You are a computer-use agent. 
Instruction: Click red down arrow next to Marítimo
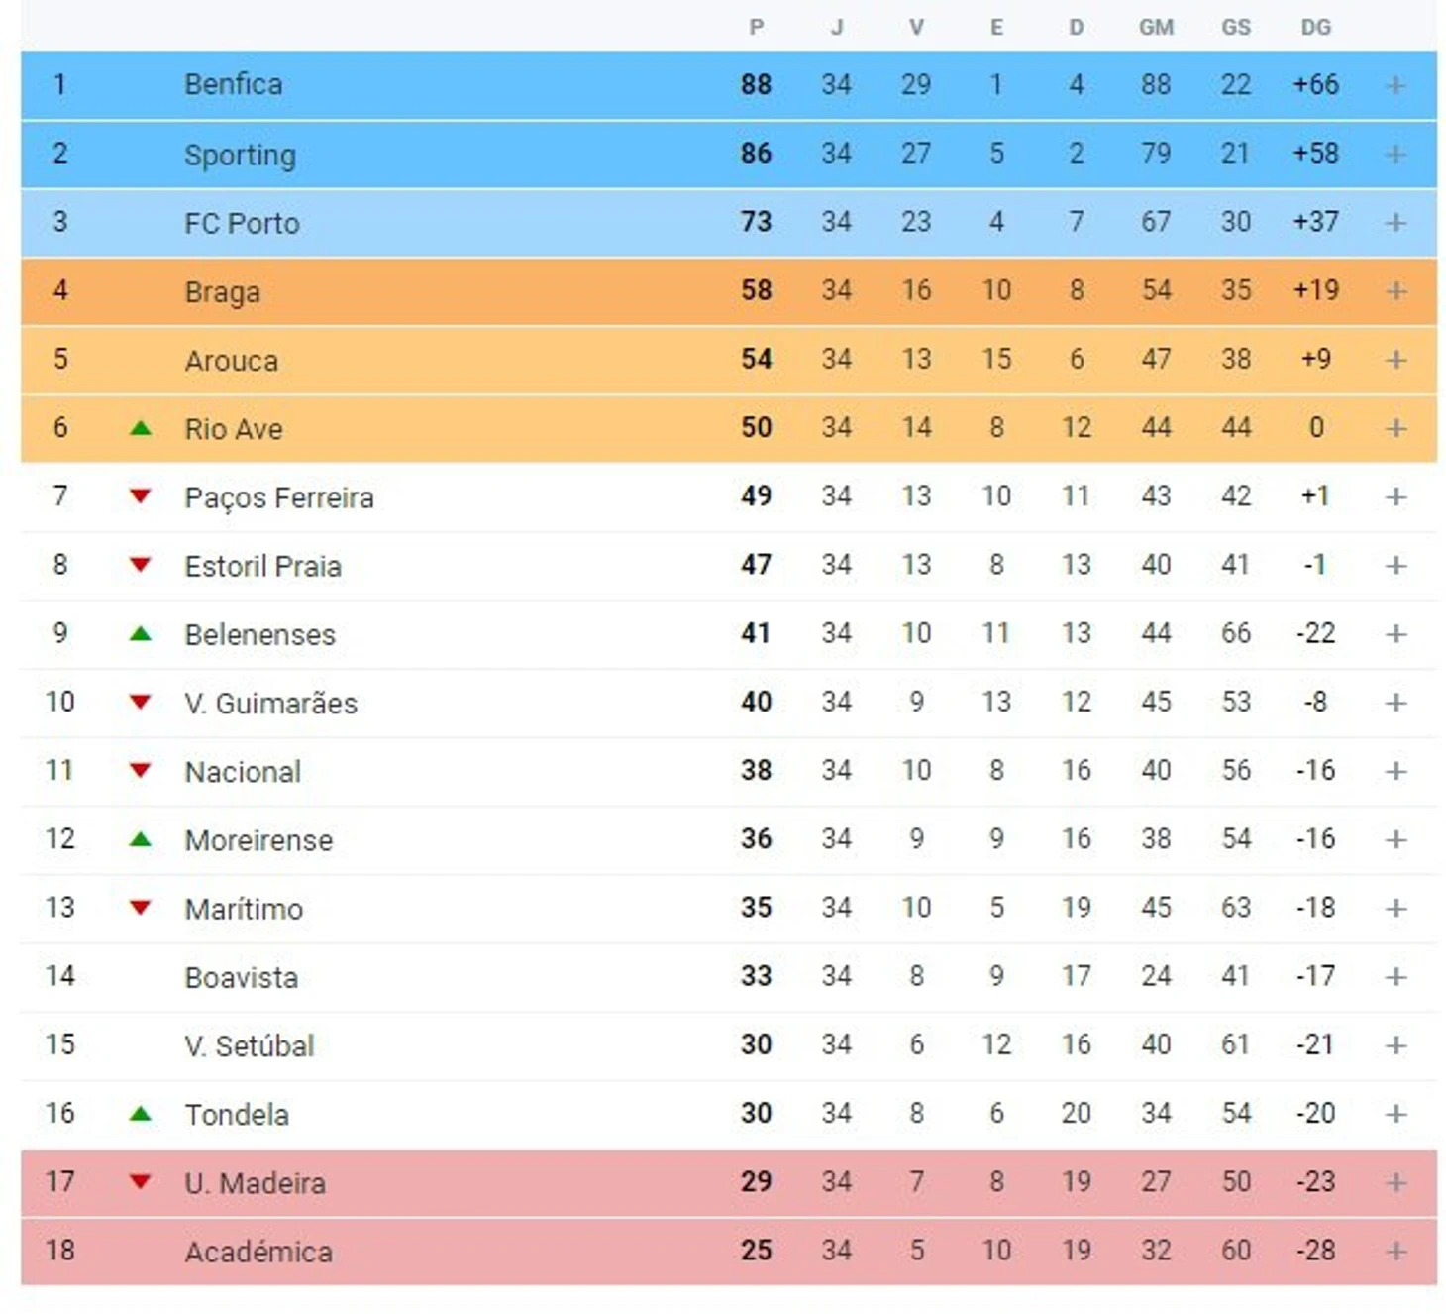141,908
